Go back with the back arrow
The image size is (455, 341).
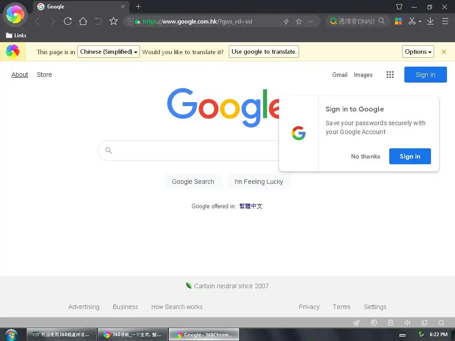click(37, 21)
